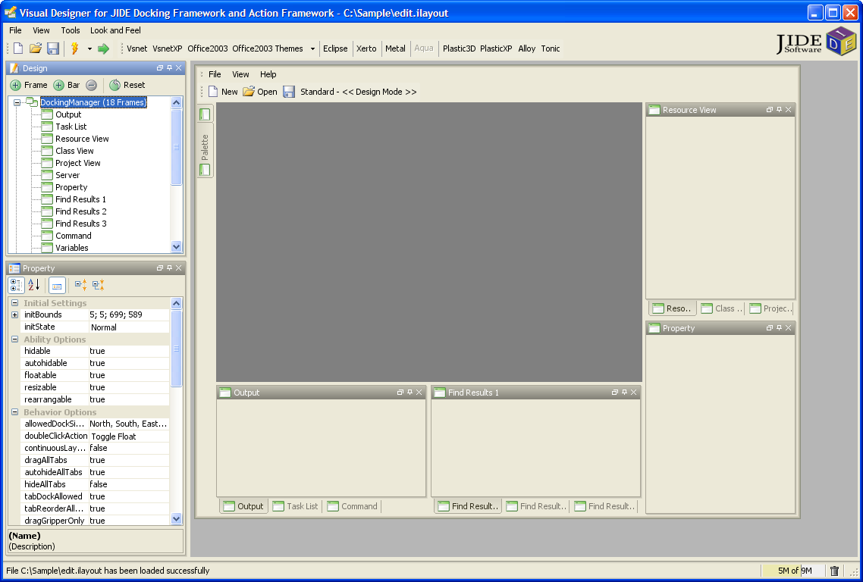
Task: Switch to the Class tab in Resource View
Action: coord(721,308)
